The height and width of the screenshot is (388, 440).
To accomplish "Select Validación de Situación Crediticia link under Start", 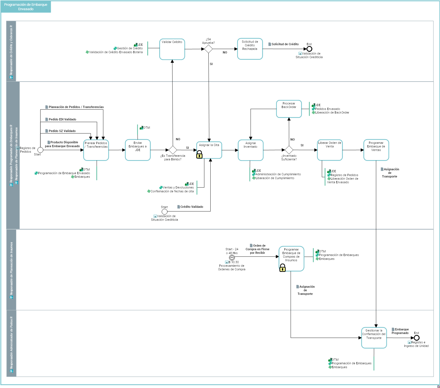I will pos(165,218).
